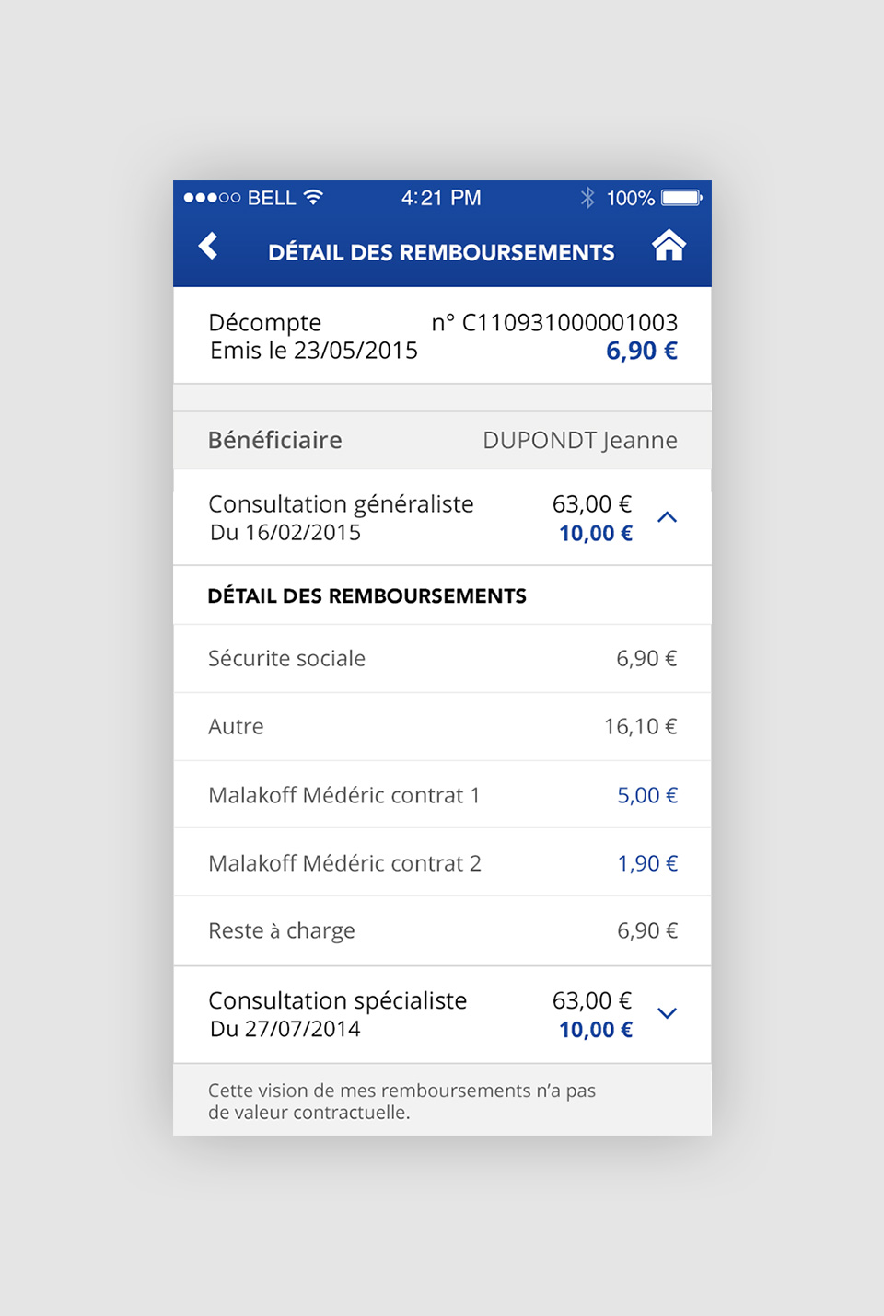
Task: Tap the Bénéficiaire DUPONDT Jeanne row
Action: [442, 441]
